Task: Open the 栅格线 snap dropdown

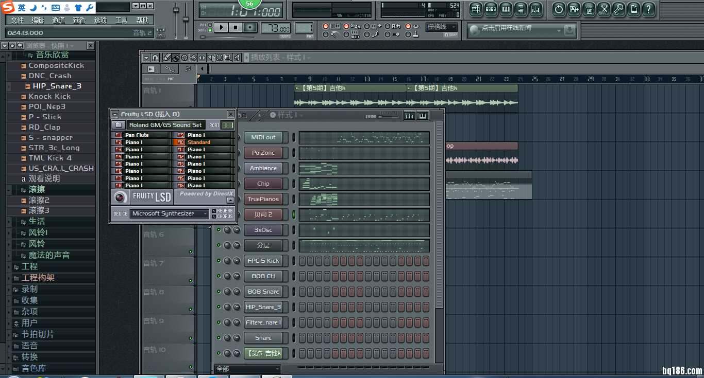Action: tap(442, 27)
